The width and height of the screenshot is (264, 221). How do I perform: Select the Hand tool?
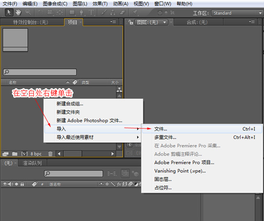click(18, 12)
